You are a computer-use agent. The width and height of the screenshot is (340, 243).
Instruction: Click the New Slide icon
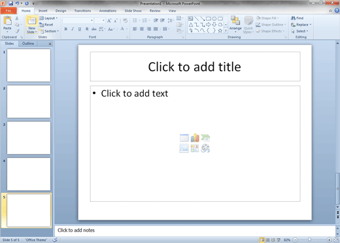click(x=32, y=21)
